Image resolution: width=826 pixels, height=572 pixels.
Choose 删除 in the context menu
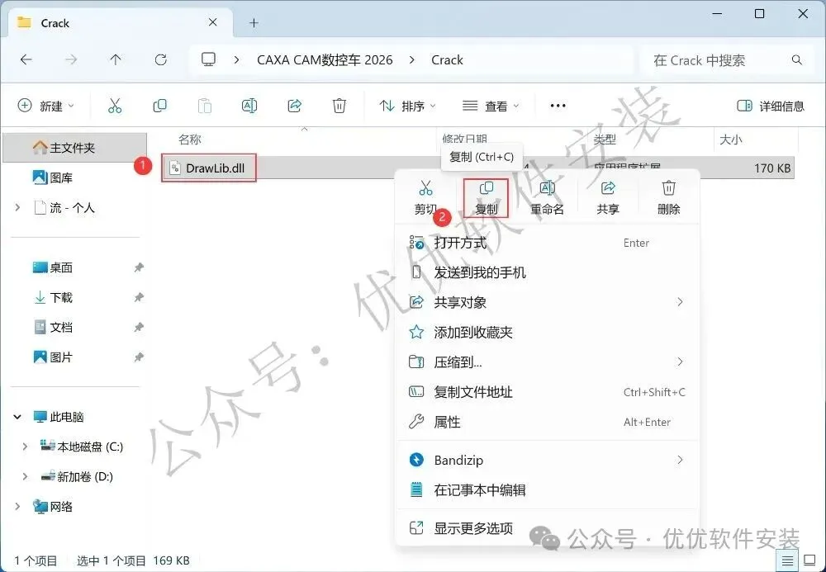coord(668,198)
